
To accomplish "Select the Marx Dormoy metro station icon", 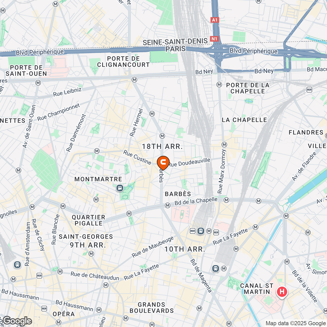I will 224,145.
